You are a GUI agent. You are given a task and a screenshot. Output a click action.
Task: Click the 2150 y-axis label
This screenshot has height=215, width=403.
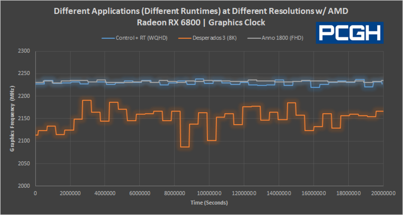pyautogui.click(x=24, y=119)
